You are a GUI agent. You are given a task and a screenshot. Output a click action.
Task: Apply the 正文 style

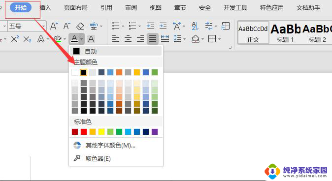[253, 33]
